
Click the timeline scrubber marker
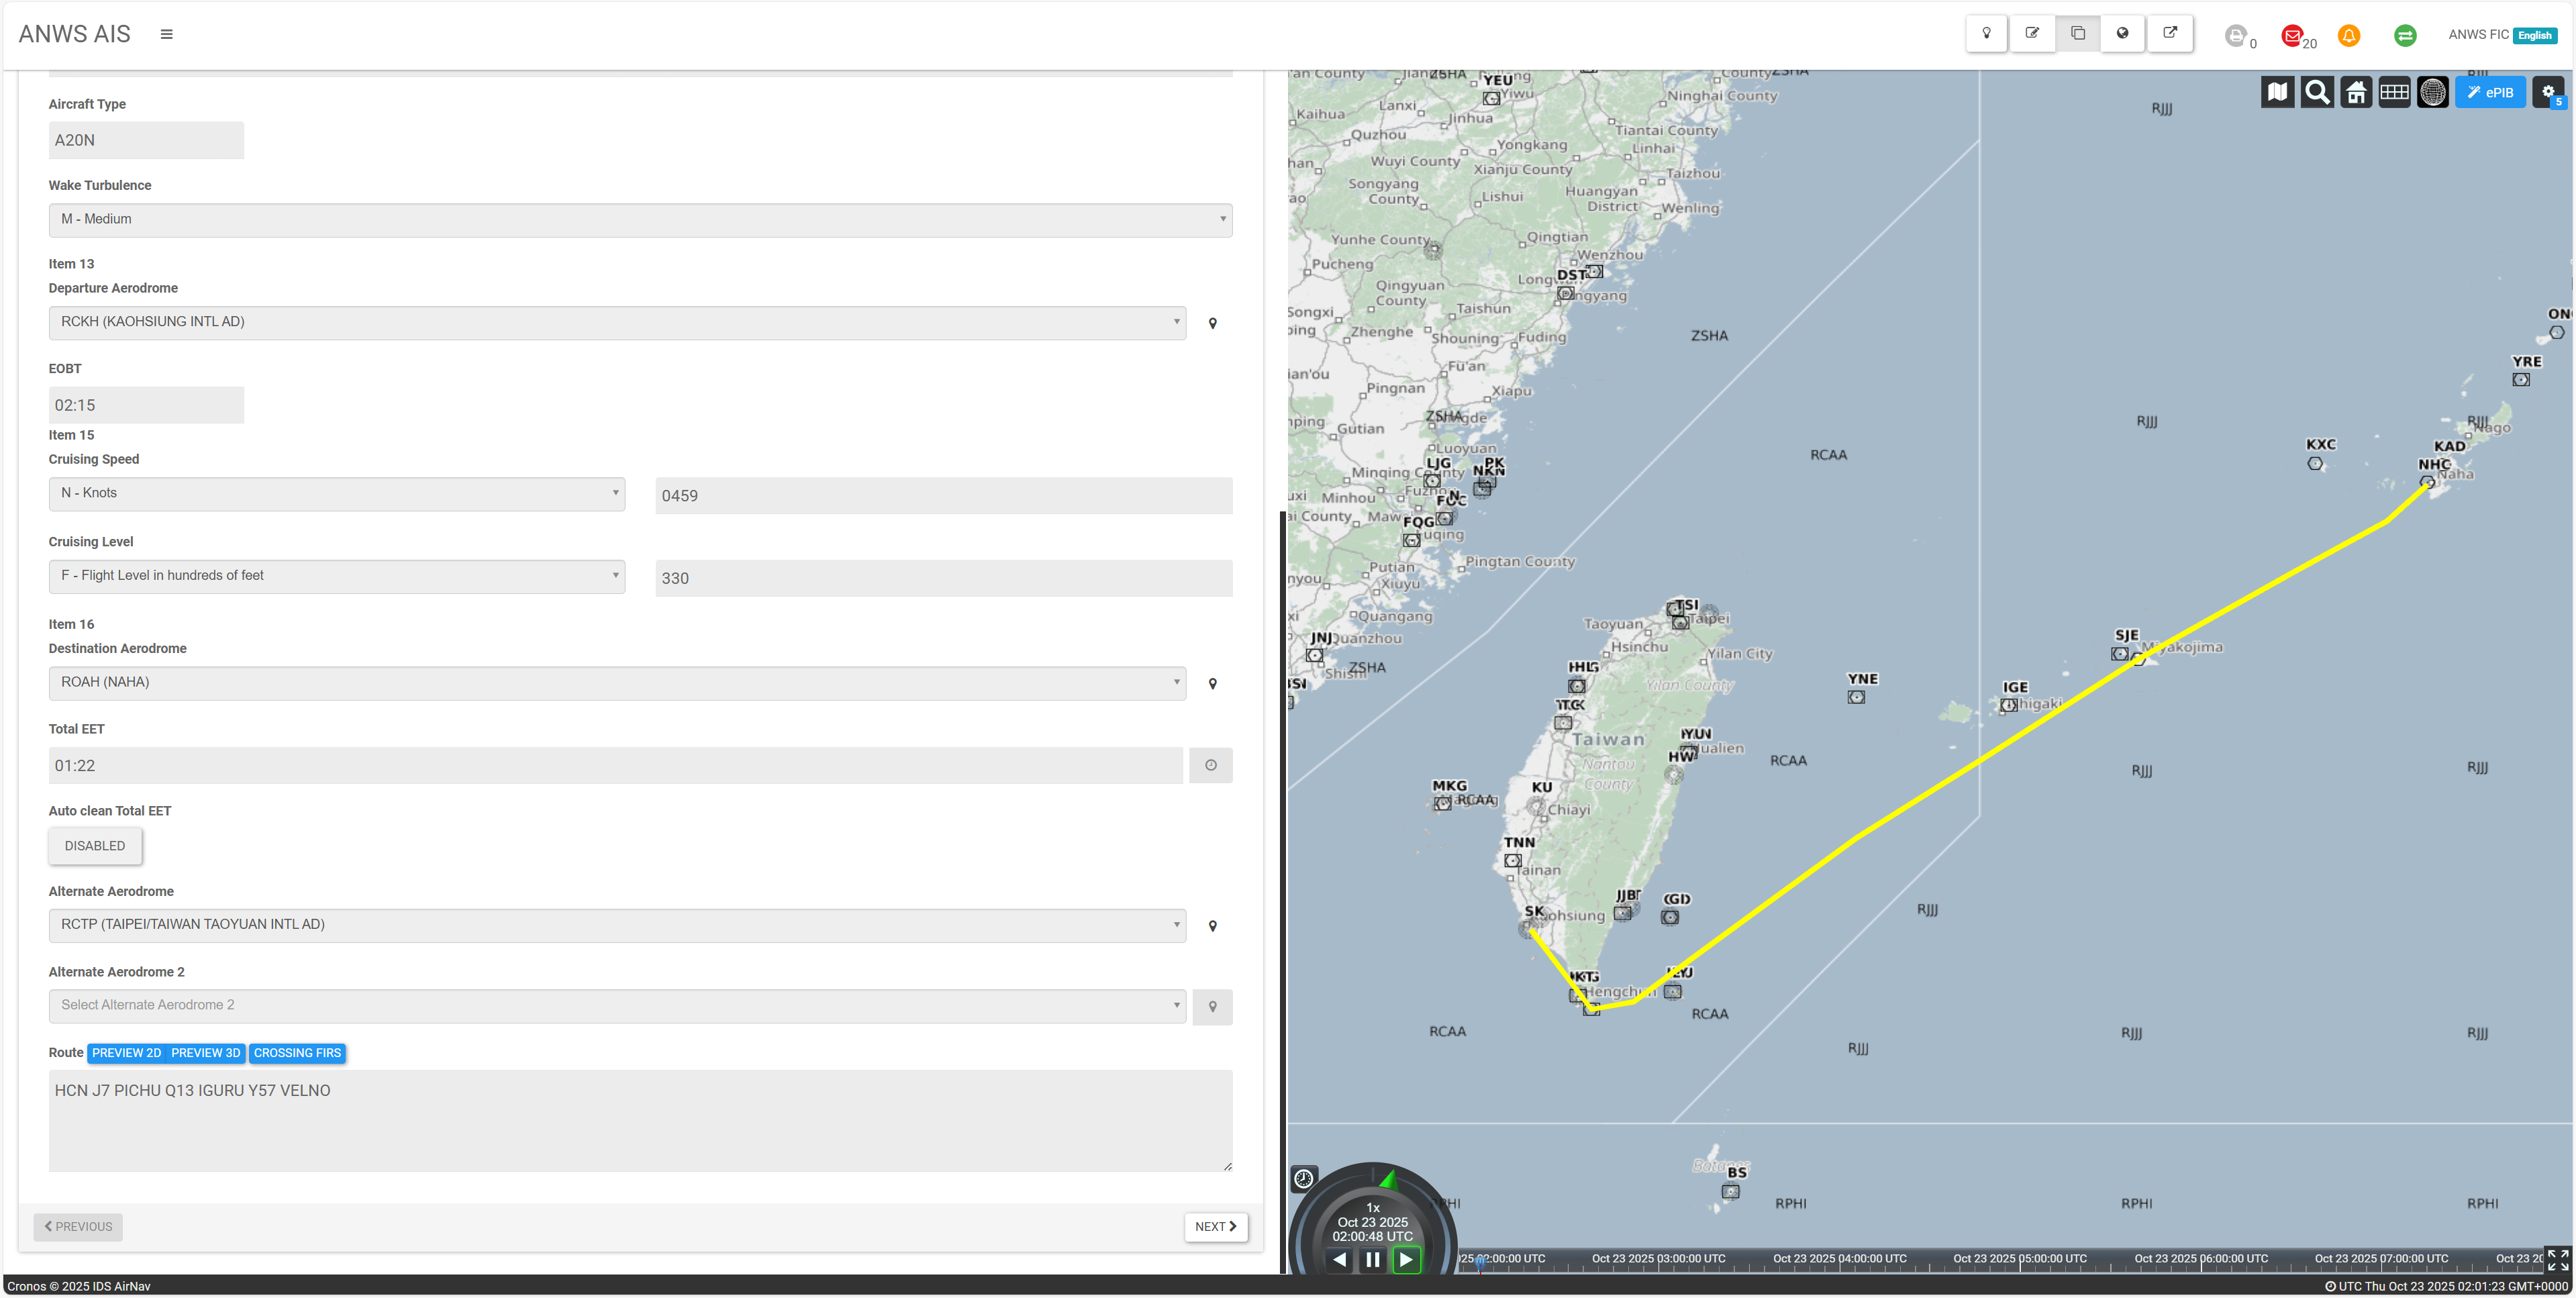[1480, 1262]
